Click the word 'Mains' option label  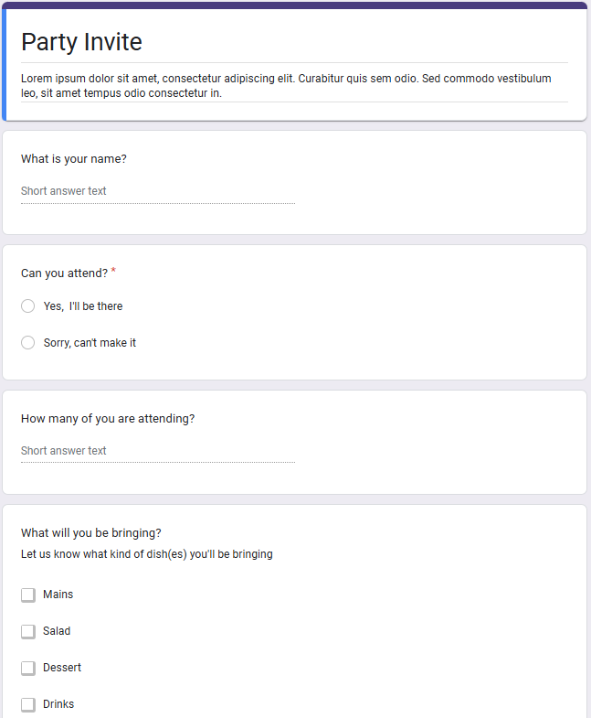click(58, 595)
